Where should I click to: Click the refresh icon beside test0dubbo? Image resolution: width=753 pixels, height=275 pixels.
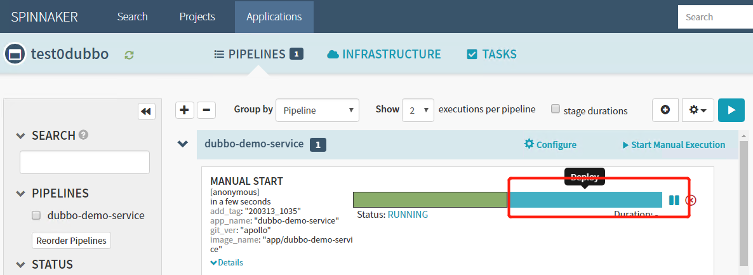point(130,55)
